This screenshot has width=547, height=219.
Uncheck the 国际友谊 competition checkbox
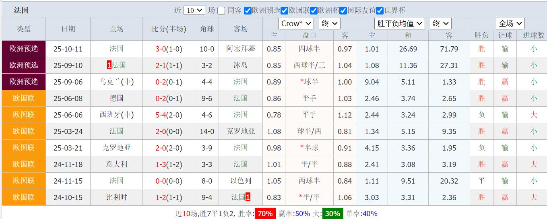tap(343, 11)
